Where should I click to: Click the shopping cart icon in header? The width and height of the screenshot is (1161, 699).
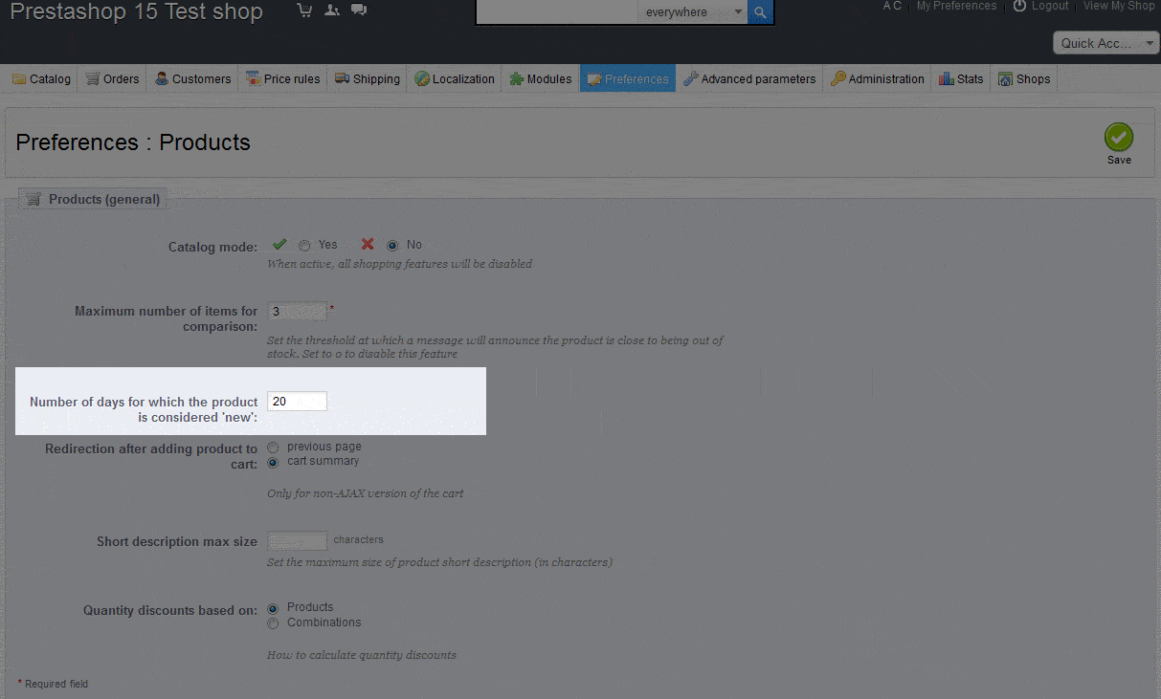[305, 11]
